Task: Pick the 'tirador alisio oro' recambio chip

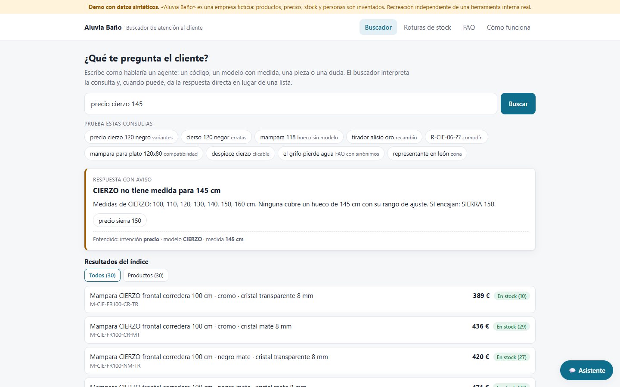Action: (384, 137)
